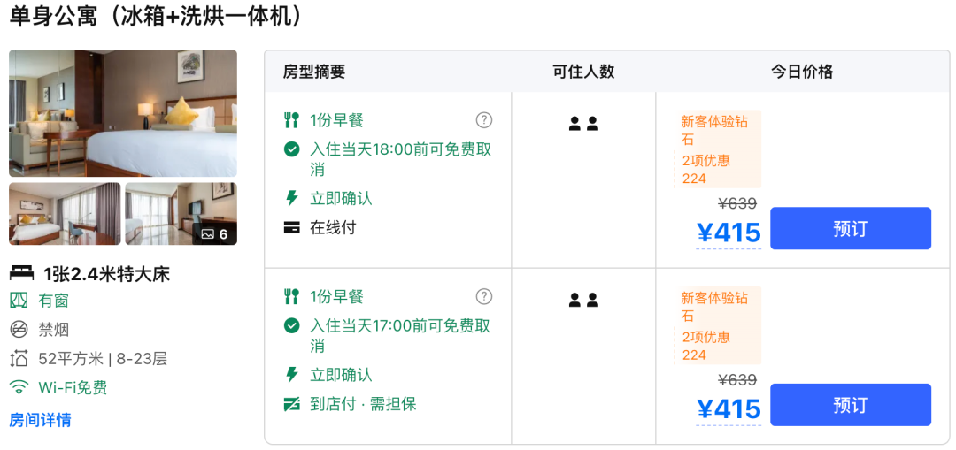Click the ¥415 price in first row

(729, 233)
